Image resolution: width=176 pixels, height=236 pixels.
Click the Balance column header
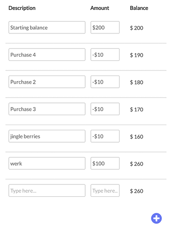(x=139, y=8)
